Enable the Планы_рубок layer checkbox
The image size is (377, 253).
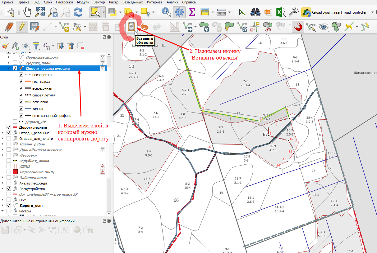coord(9,144)
